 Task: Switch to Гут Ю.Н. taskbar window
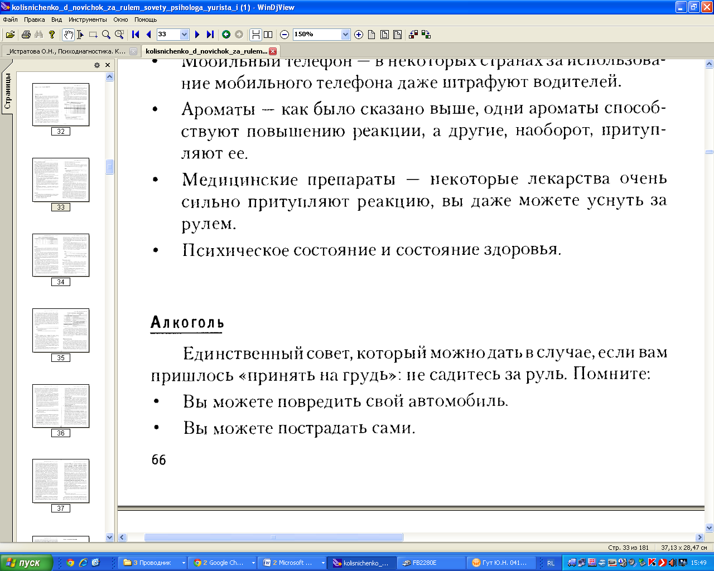point(501,563)
